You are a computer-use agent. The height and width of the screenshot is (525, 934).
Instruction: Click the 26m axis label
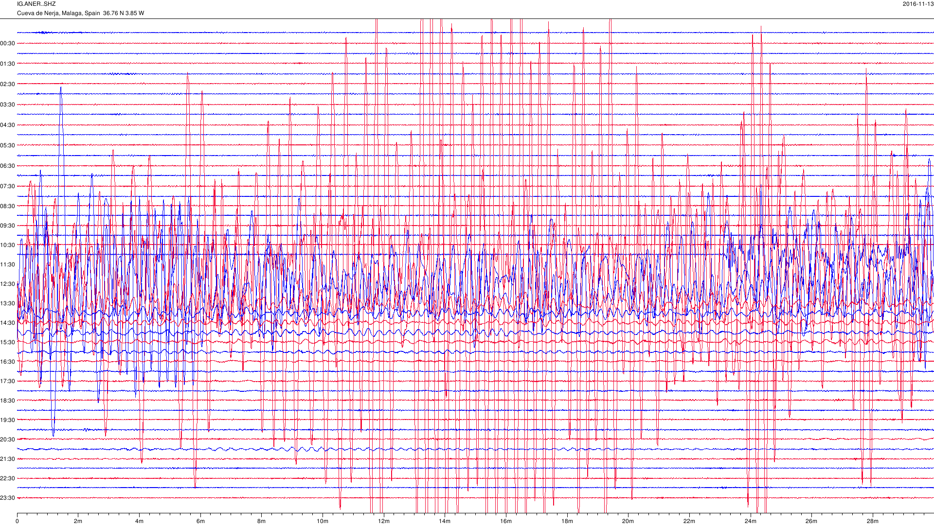(811, 521)
